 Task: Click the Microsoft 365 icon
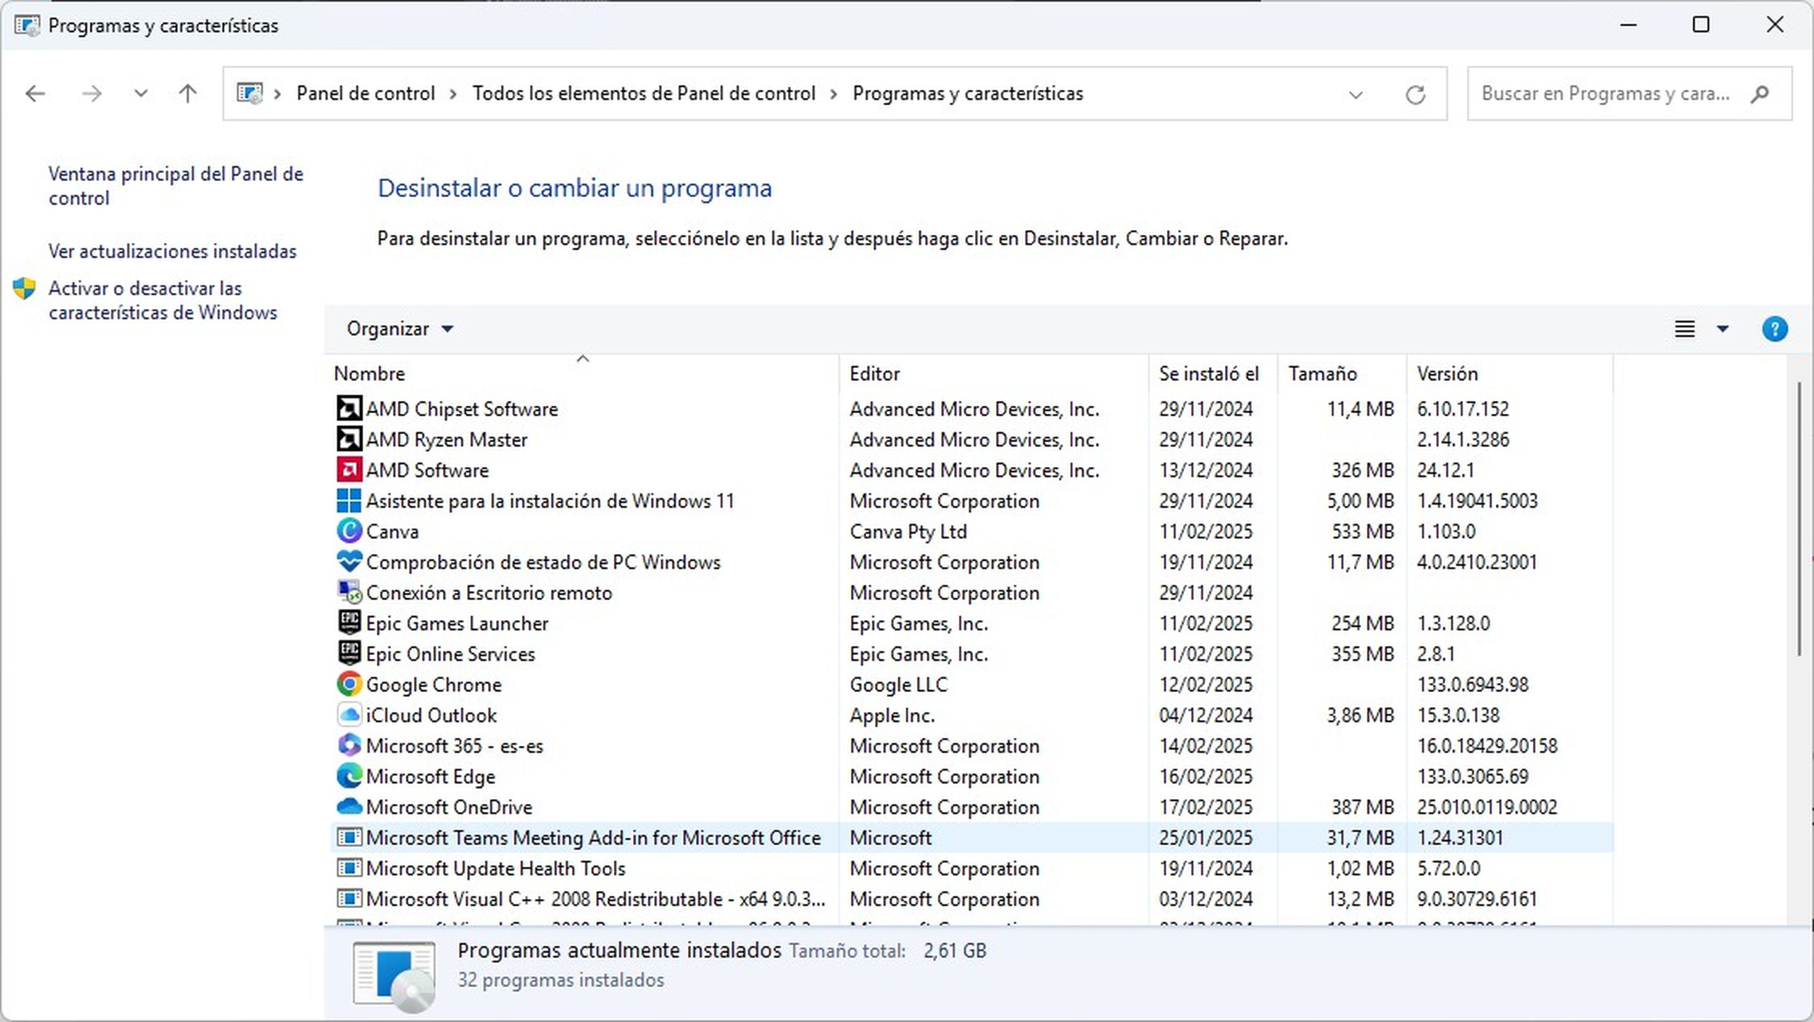pyautogui.click(x=349, y=745)
